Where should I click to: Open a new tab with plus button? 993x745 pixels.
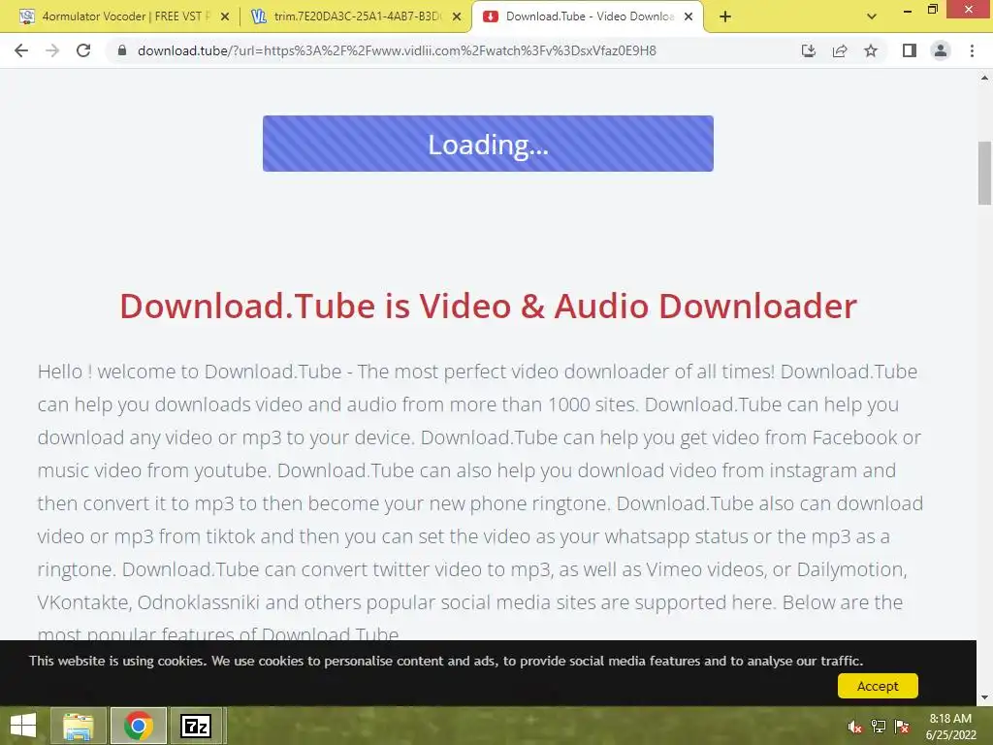point(725,16)
